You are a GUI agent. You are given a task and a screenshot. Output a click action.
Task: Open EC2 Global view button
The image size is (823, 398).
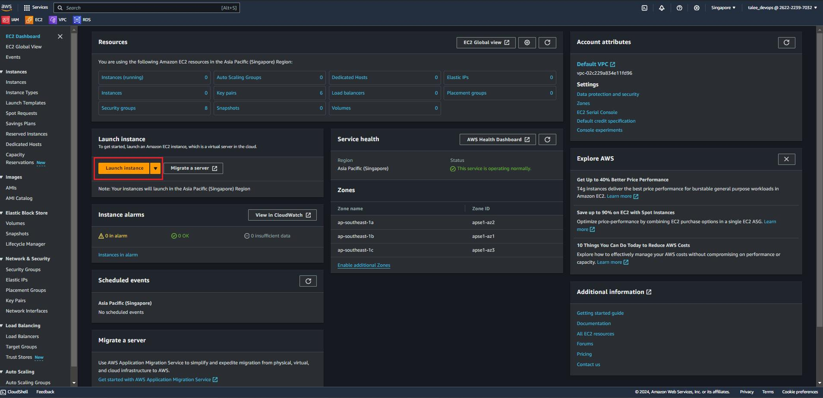pyautogui.click(x=486, y=42)
